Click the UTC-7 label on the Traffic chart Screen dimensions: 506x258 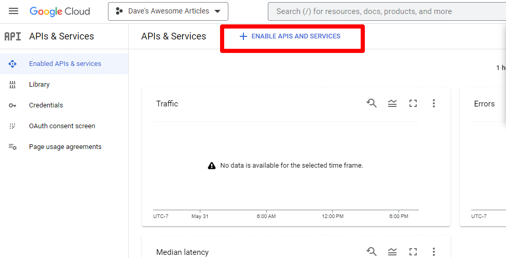point(161,216)
